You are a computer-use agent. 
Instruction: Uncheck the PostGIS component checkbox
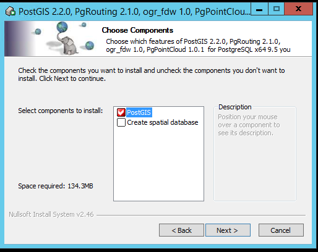click(121, 112)
